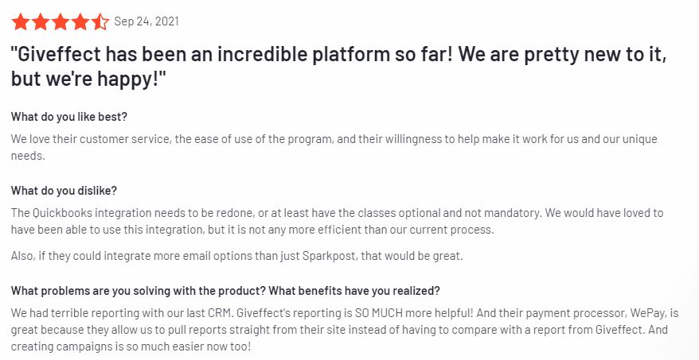699x360 pixels.
Task: Click the fourth rating star
Action: click(80, 21)
